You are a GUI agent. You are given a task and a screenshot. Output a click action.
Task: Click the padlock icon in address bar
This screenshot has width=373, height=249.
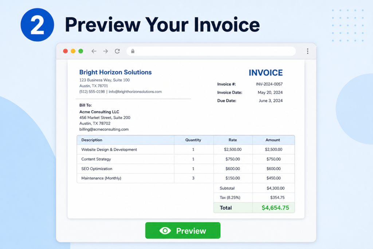coord(133,51)
